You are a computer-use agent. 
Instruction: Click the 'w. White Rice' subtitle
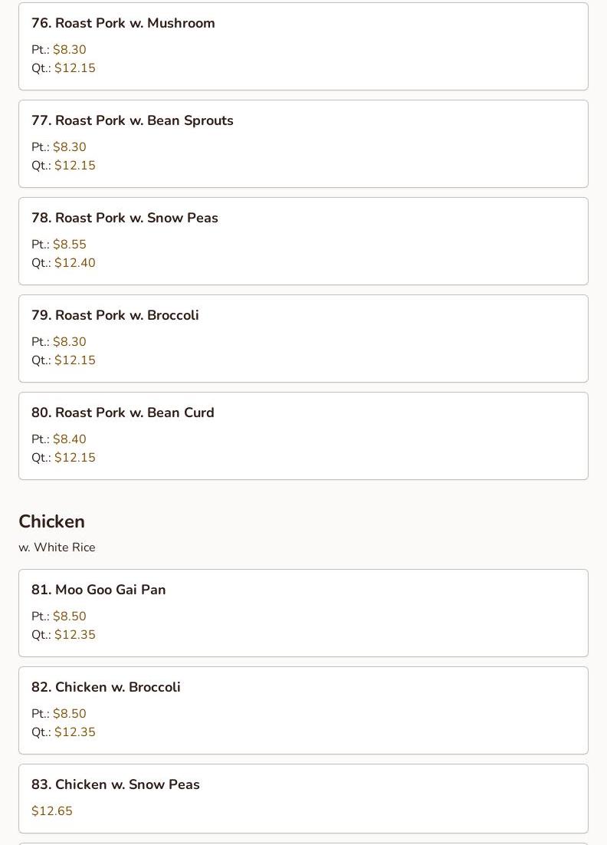pos(57,547)
